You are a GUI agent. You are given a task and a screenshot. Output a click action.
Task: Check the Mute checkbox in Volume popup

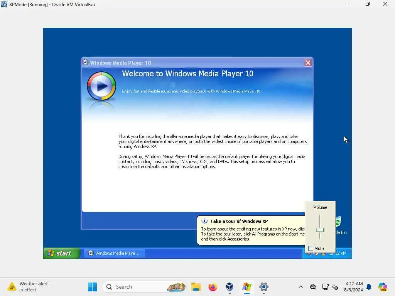pyautogui.click(x=311, y=249)
